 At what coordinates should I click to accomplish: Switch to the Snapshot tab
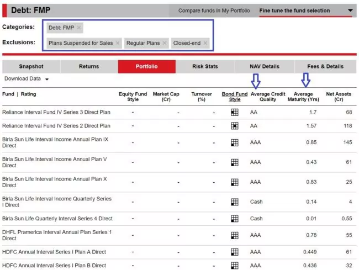31,66
